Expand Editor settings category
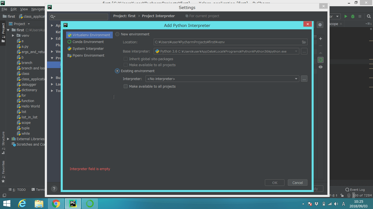Viewport: 373px width, 209px height. (52, 38)
